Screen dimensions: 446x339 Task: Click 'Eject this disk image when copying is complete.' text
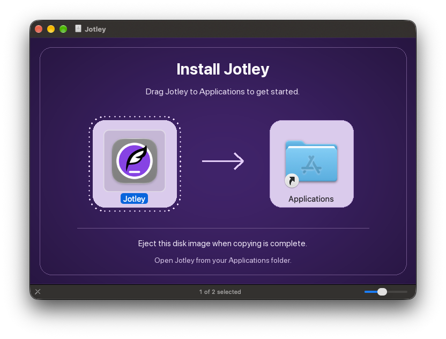coord(222,244)
